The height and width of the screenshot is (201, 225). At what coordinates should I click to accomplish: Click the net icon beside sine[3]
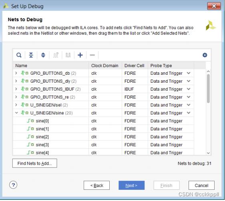pyautogui.click(x=30, y=145)
